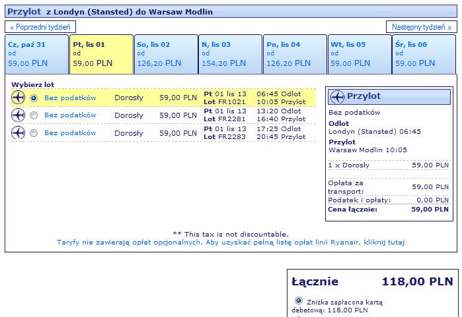The image size is (462, 317).
Task: Click 59,00 PLN price in FR2283 row
Action: point(178,133)
